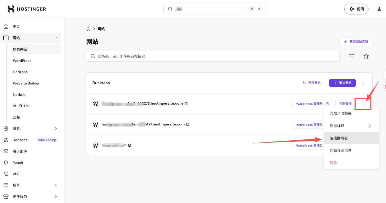Image resolution: width=386 pixels, height=203 pixels.
Task: Click WordPress logo beside the 471.hostingersite.com site
Action: tap(96, 124)
